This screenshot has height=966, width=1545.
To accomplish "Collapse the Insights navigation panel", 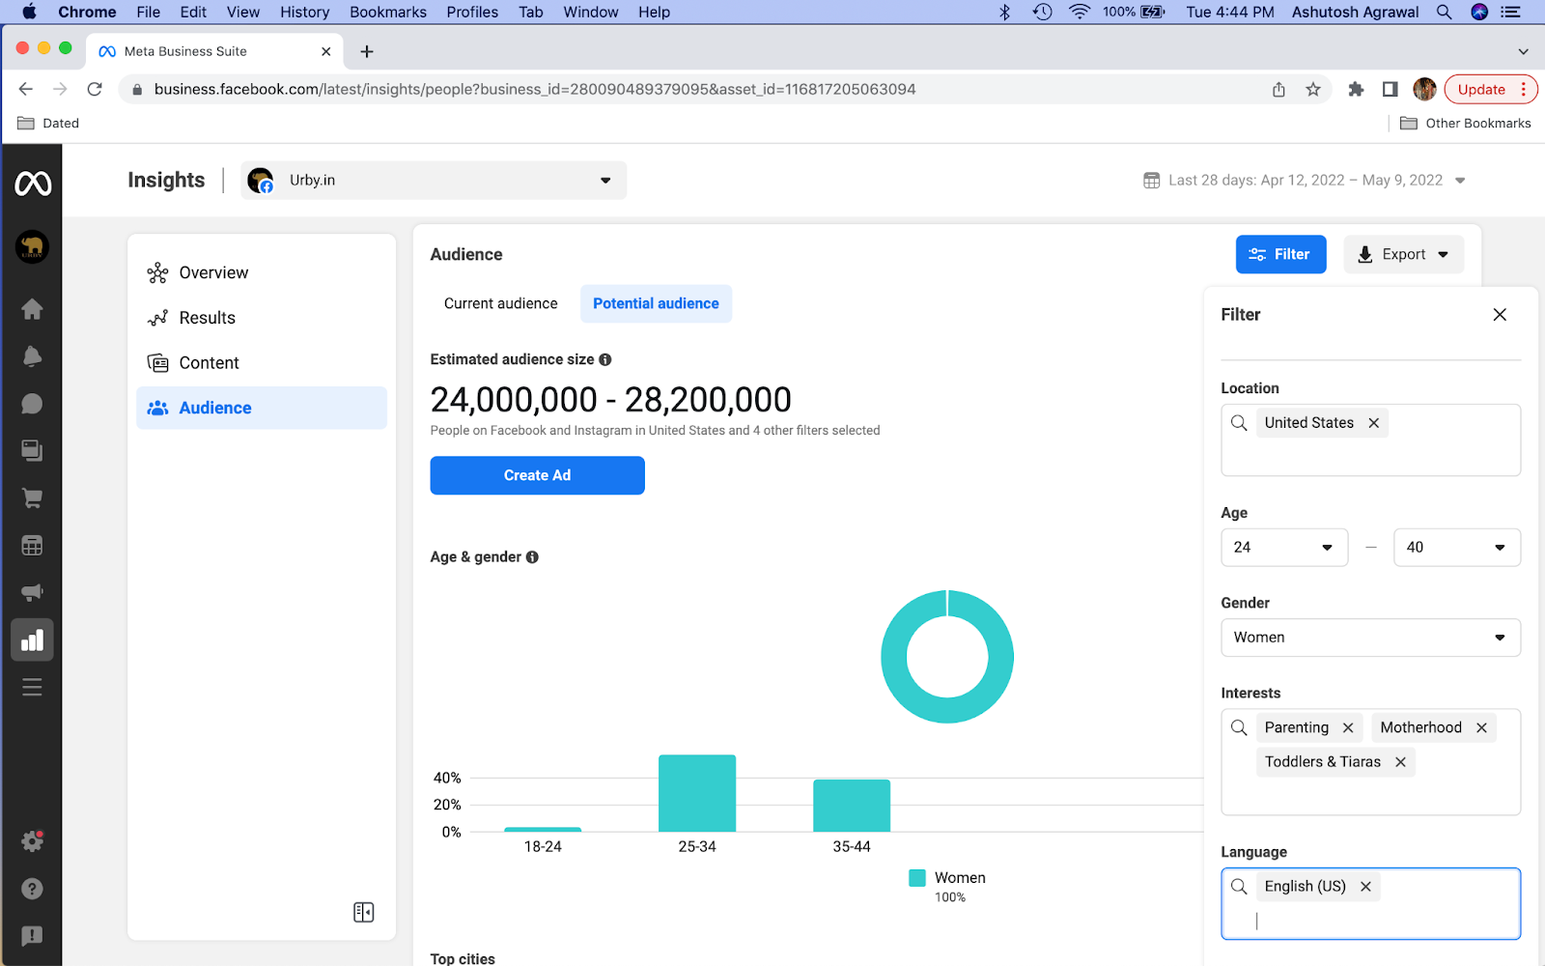I will pos(363,912).
